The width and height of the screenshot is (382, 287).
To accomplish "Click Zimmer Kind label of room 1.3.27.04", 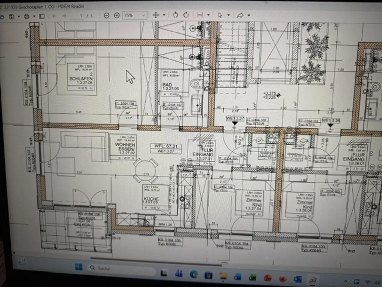I will (x=254, y=202).
